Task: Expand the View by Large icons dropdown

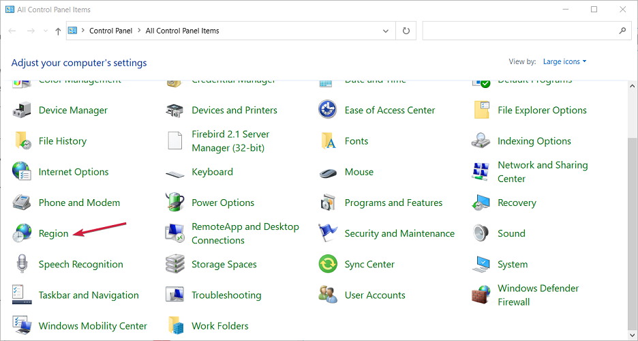Action: coord(564,61)
